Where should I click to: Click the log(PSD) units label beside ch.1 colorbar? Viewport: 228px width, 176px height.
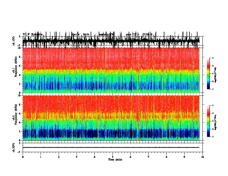[x=216, y=75]
